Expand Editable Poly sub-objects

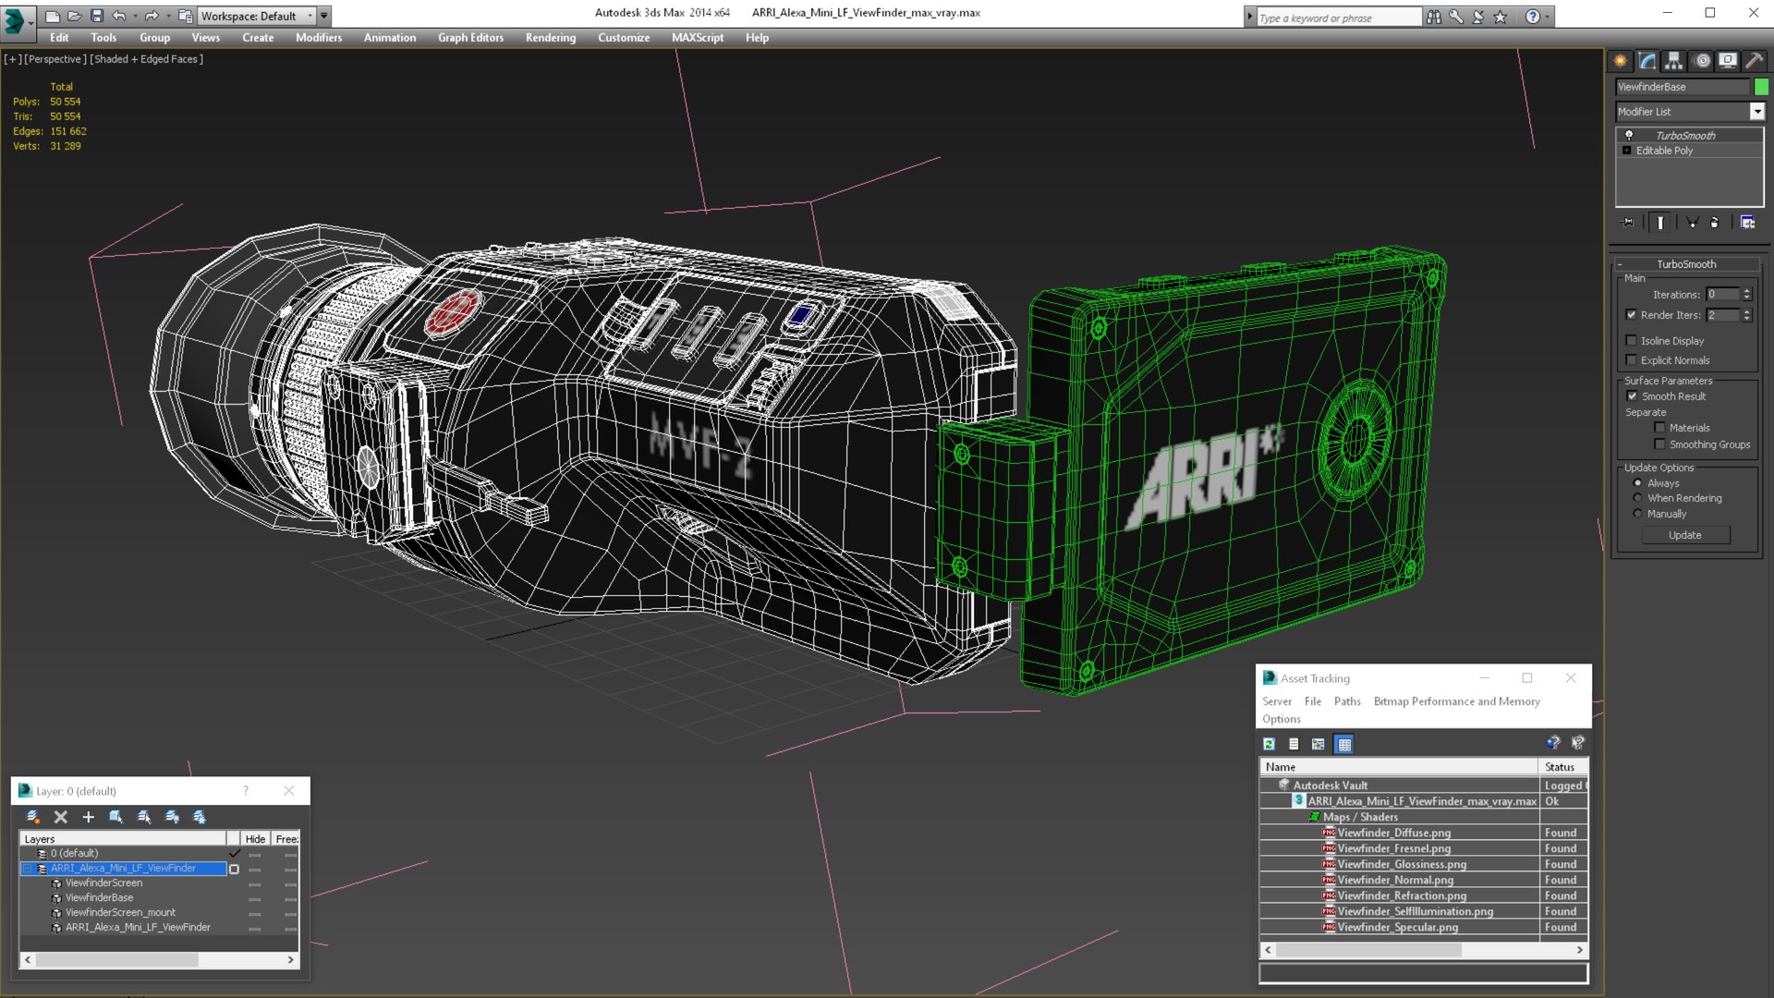(x=1627, y=151)
